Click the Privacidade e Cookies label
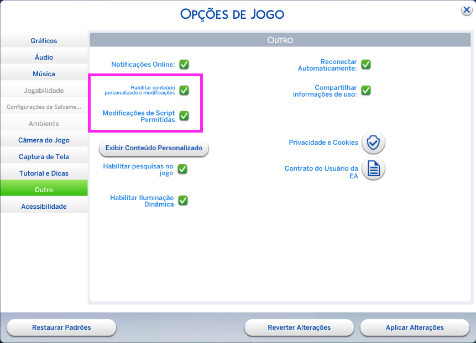The image size is (476, 343). [323, 143]
